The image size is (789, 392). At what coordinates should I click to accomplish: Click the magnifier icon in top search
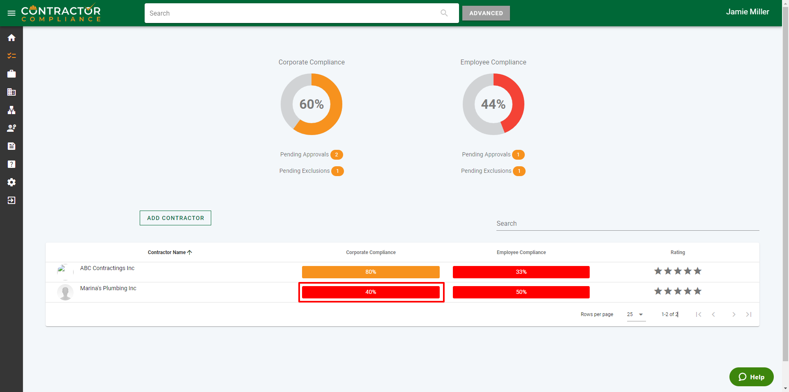click(444, 13)
